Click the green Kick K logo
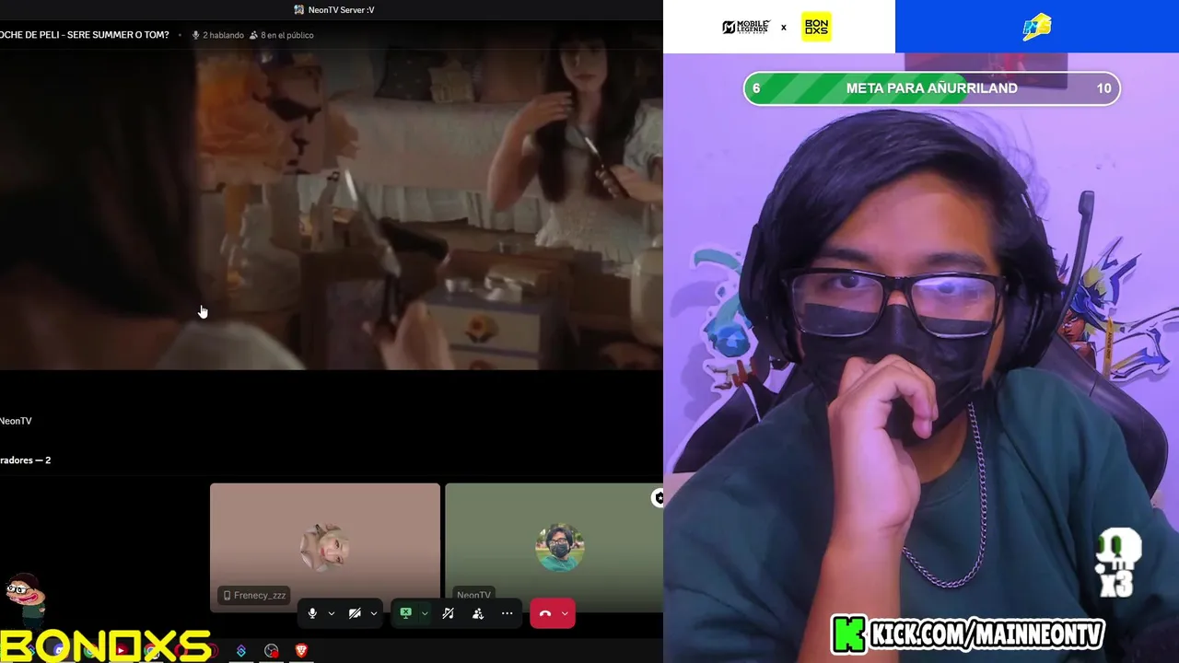This screenshot has width=1179, height=663. [x=849, y=634]
